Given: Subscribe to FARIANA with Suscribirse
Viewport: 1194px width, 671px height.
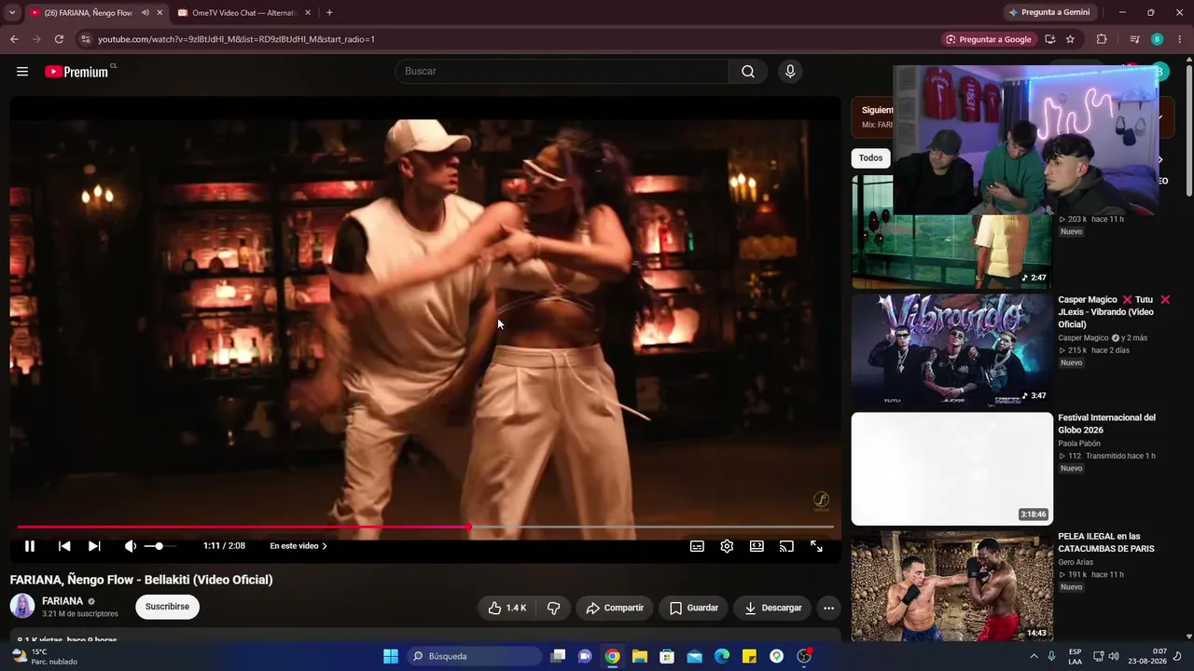Looking at the screenshot, I should (167, 607).
